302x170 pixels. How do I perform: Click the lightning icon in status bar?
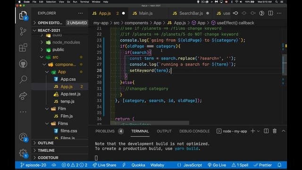pos(124,165)
